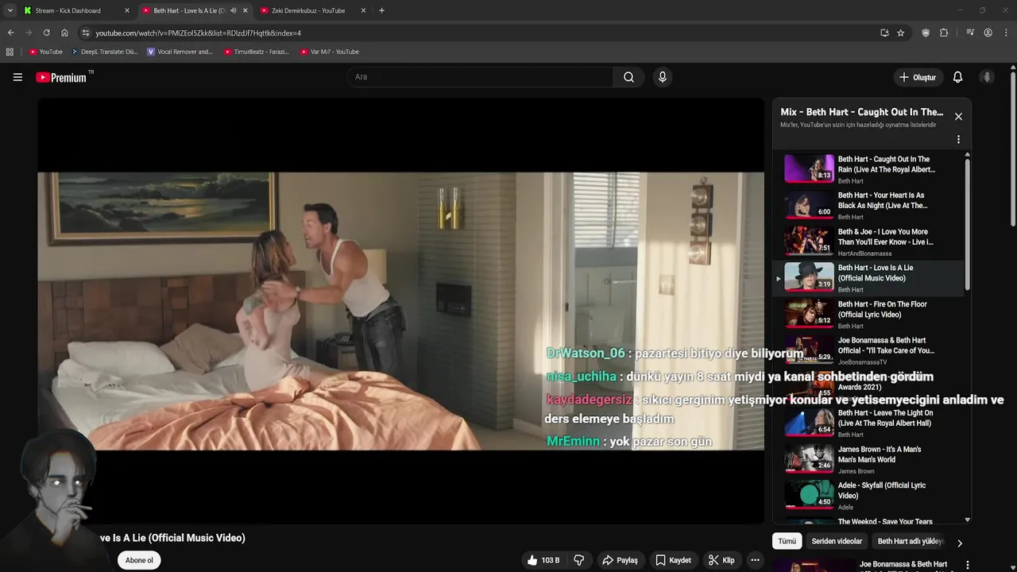This screenshot has height=572, width=1017.
Task: Play I Love You More Than You'll Ever Know
Action: (868, 242)
